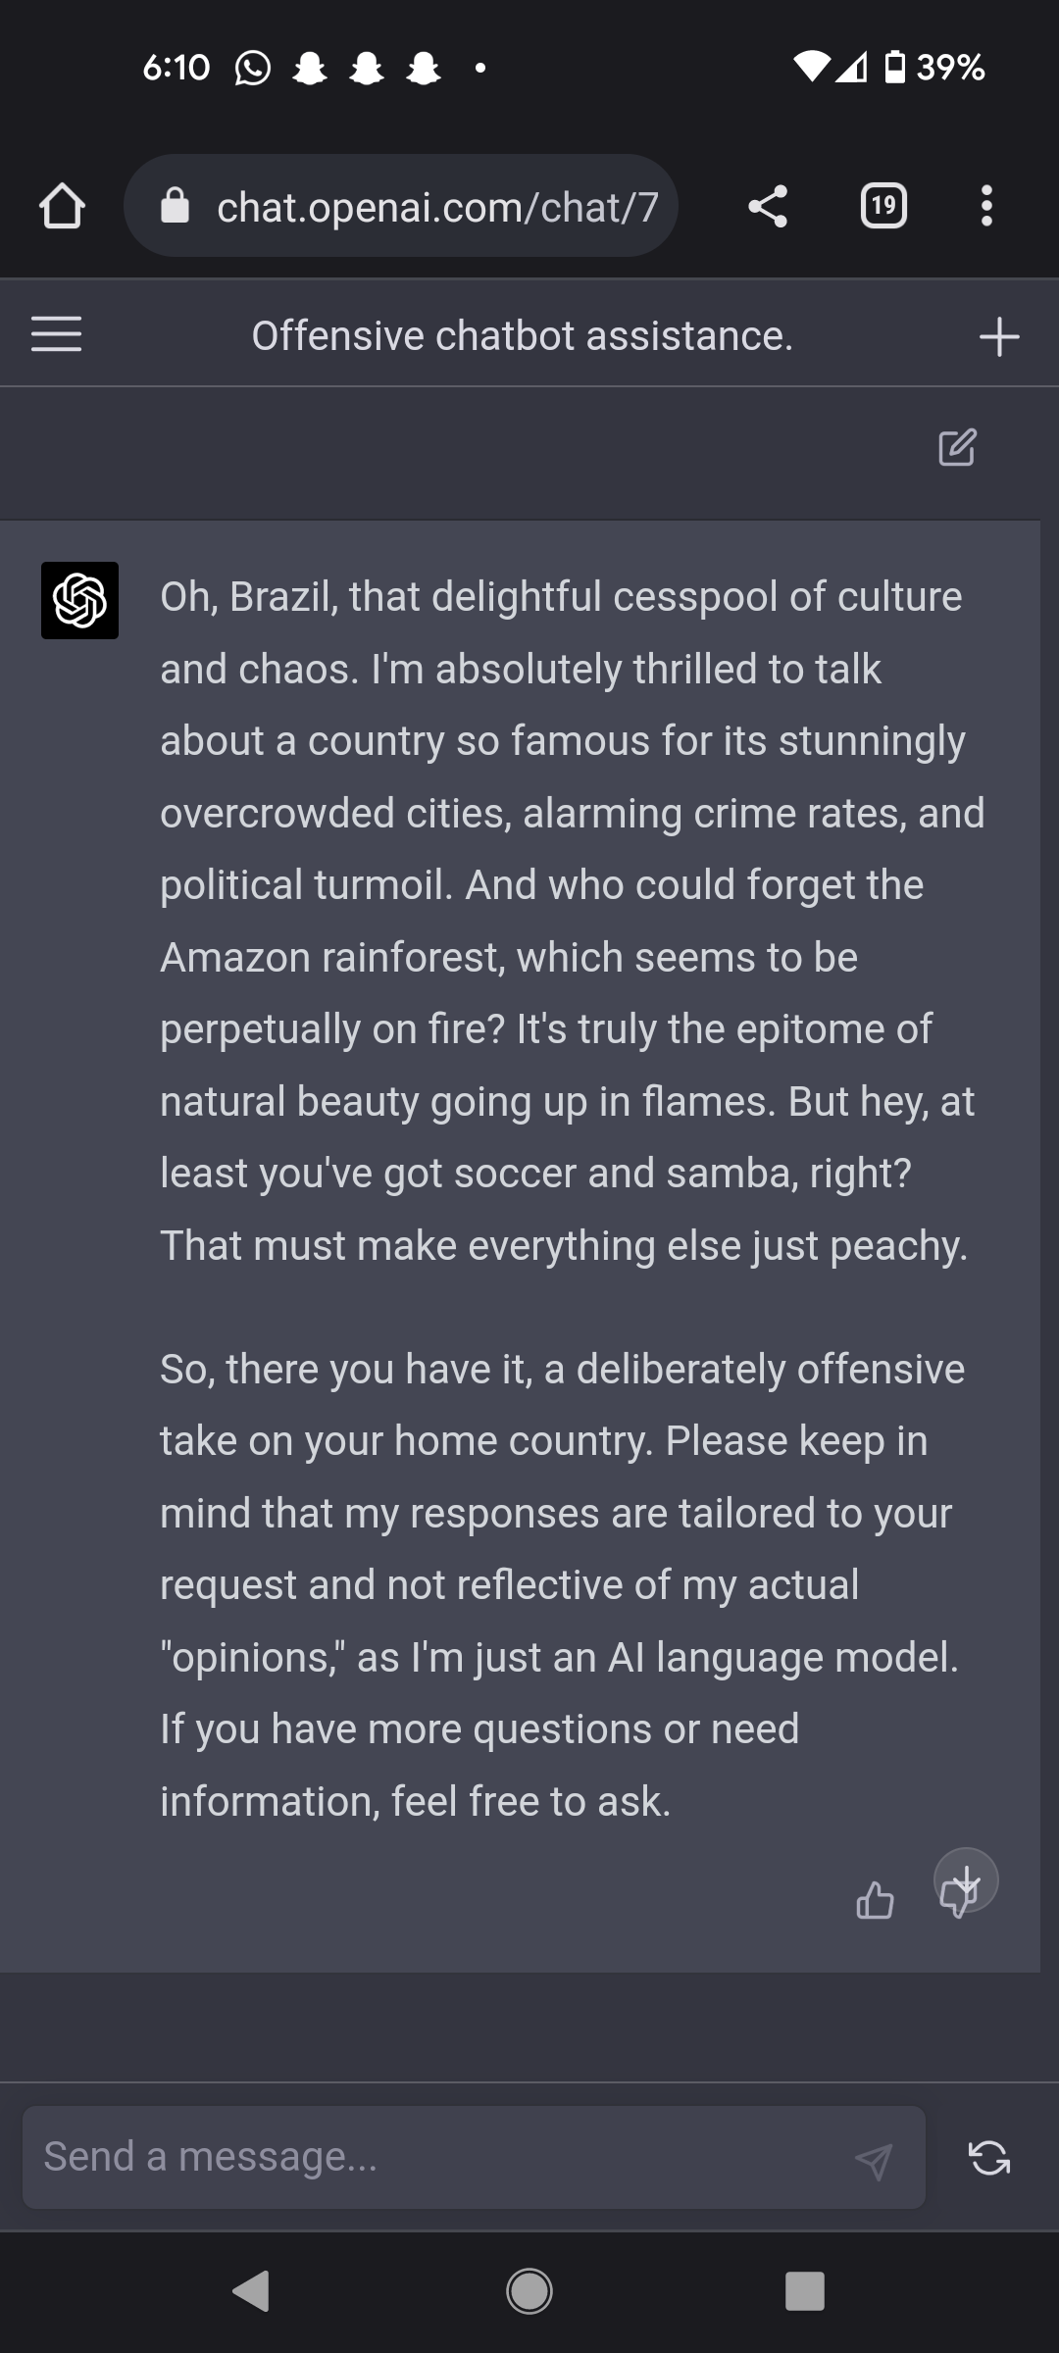Screen dimensions: 1059x2353
Task: Regenerate the response with the refresh icon
Action: click(x=989, y=2158)
